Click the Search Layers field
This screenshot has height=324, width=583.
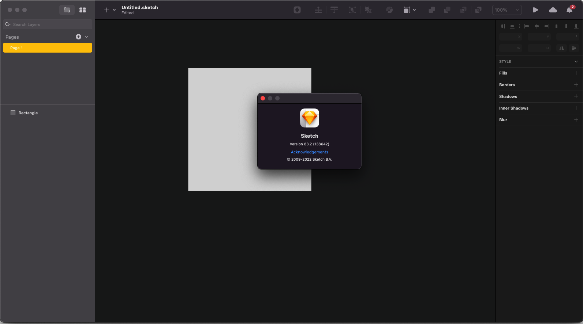coord(48,24)
